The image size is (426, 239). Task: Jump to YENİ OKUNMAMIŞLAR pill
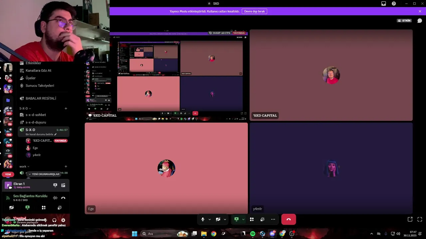44,174
